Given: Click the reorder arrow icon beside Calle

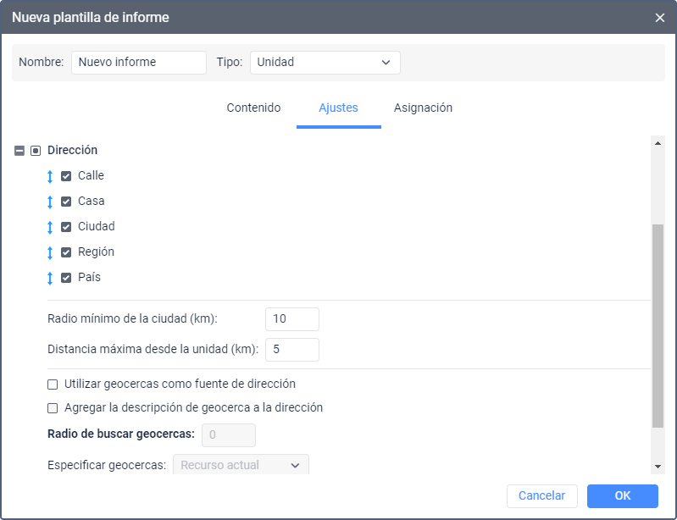Looking at the screenshot, I should click(50, 176).
